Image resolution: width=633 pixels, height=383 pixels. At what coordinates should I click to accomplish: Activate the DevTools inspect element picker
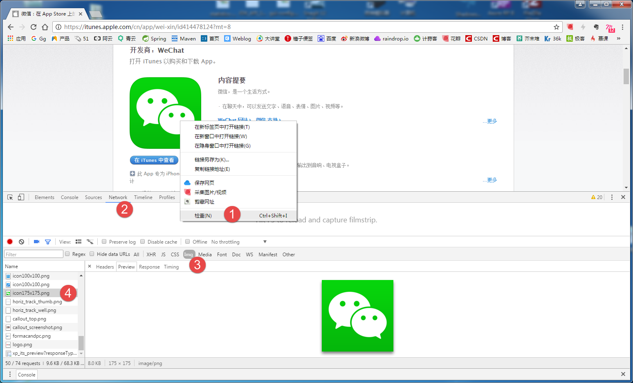(10, 197)
